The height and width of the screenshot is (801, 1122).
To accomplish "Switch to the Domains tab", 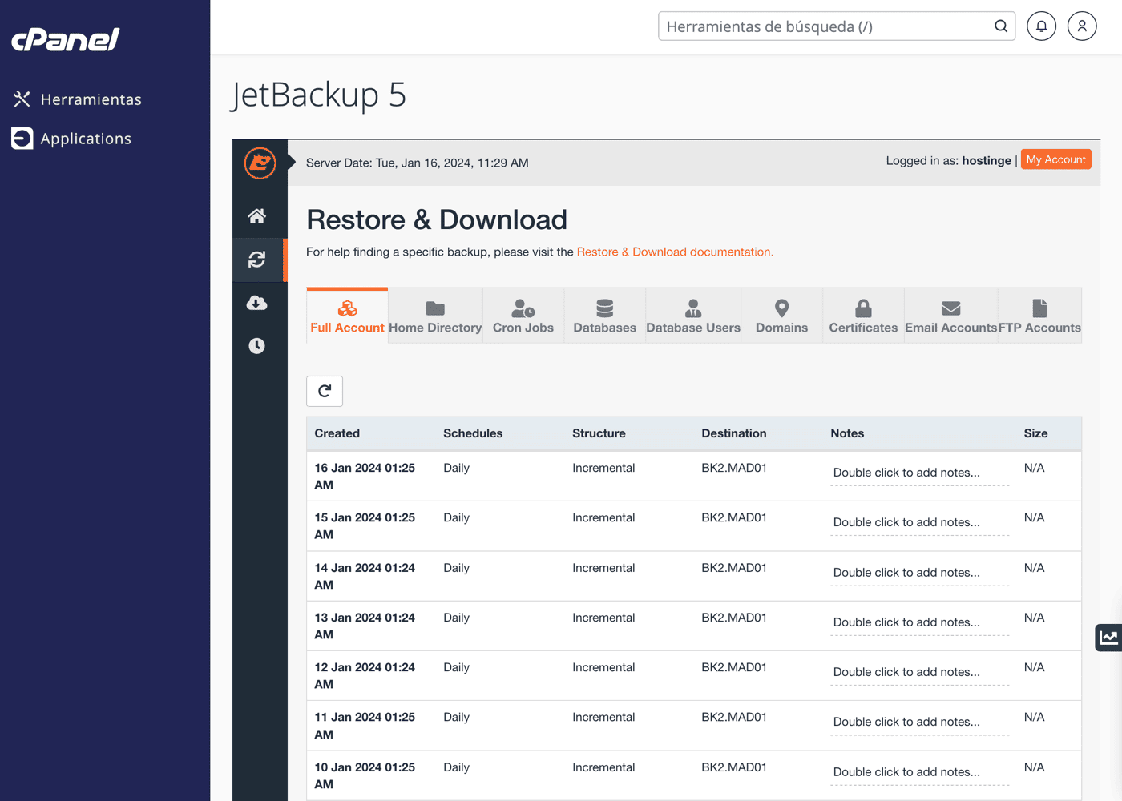I will pos(781,316).
